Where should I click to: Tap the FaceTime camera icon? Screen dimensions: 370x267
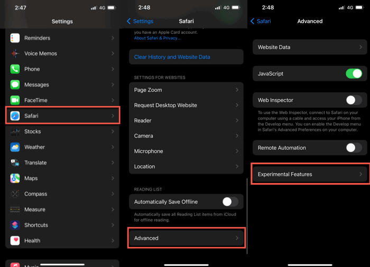coord(15,100)
